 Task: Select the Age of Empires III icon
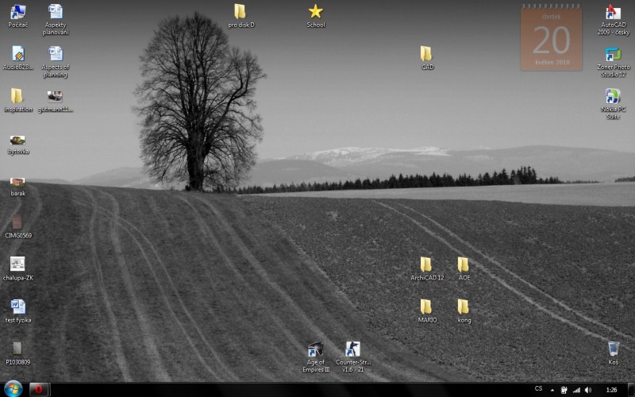tap(315, 349)
